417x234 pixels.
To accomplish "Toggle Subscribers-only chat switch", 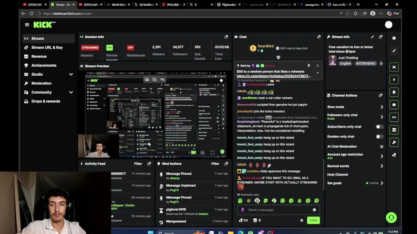I will (379, 127).
